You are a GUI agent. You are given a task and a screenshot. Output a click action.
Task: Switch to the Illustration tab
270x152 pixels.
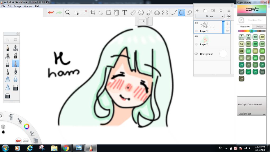245,27
